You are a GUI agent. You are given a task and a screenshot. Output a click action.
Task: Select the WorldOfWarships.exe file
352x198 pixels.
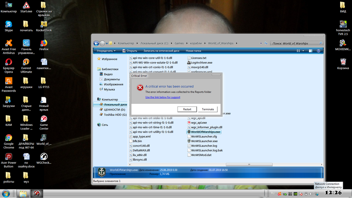tap(204, 132)
